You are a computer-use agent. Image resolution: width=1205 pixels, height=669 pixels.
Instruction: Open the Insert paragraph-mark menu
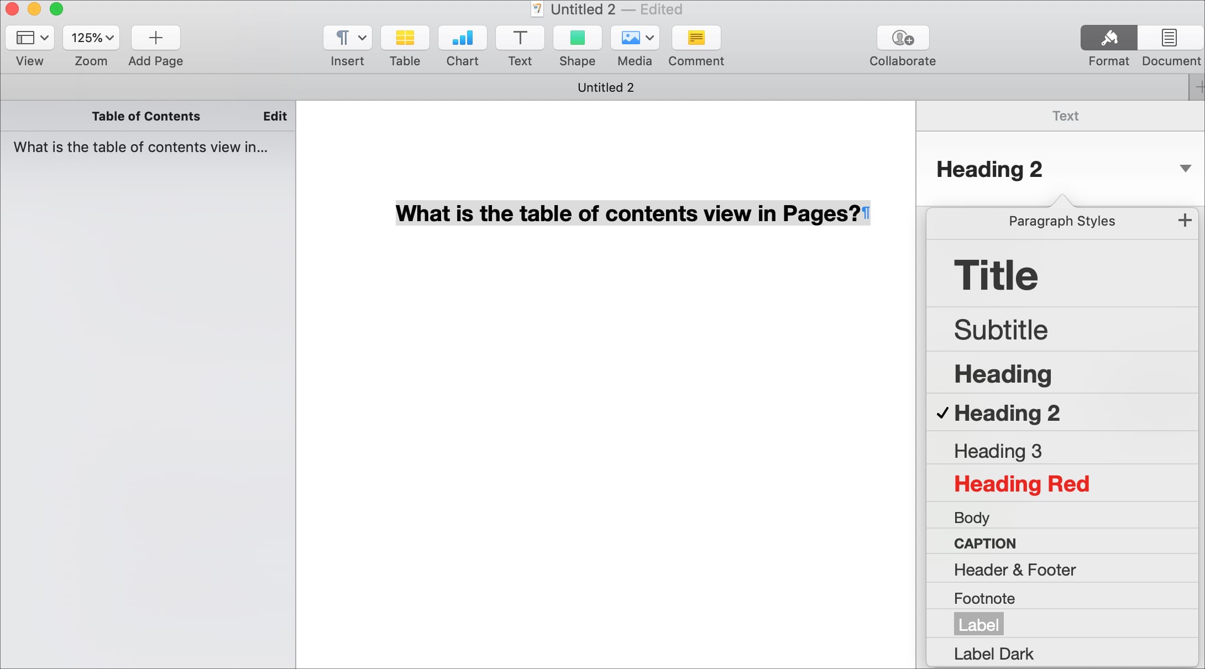pyautogui.click(x=348, y=38)
